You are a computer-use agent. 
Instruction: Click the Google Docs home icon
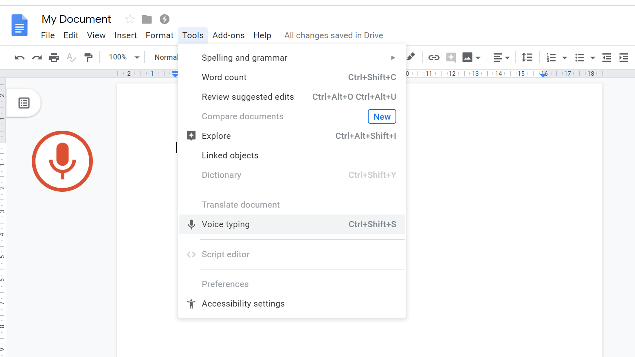tap(20, 25)
